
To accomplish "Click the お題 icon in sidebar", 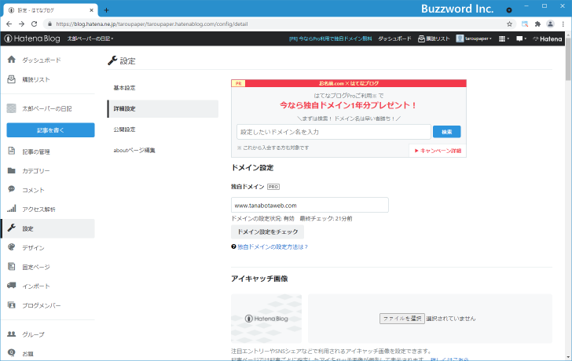I will click(x=12, y=352).
